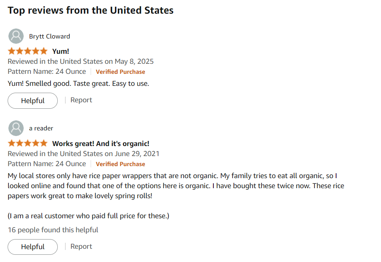Open the 'a reader' reviewer profile name
This screenshot has width=381, height=262.
click(x=41, y=128)
